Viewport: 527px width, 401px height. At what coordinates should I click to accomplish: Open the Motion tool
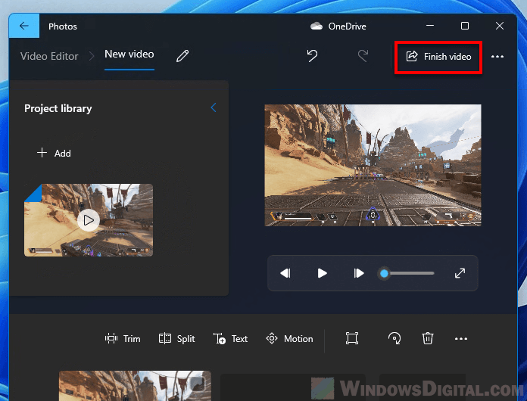click(x=289, y=338)
